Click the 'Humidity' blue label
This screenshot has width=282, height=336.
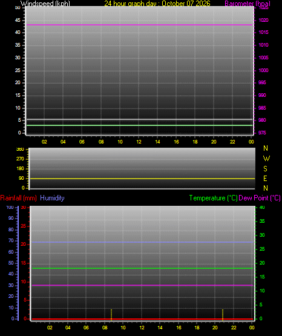coord(52,198)
